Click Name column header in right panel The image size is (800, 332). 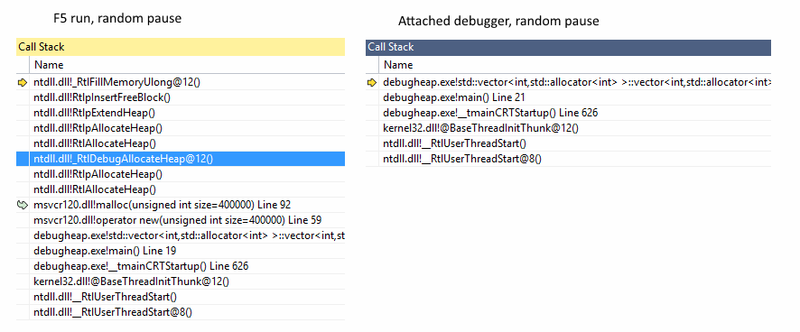398,65
